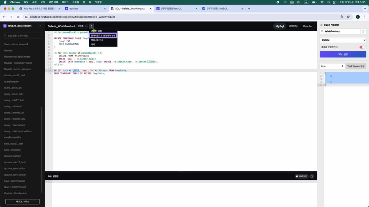
Task: Open UpdateVacApplySample in the SQL list
Action: (17, 57)
